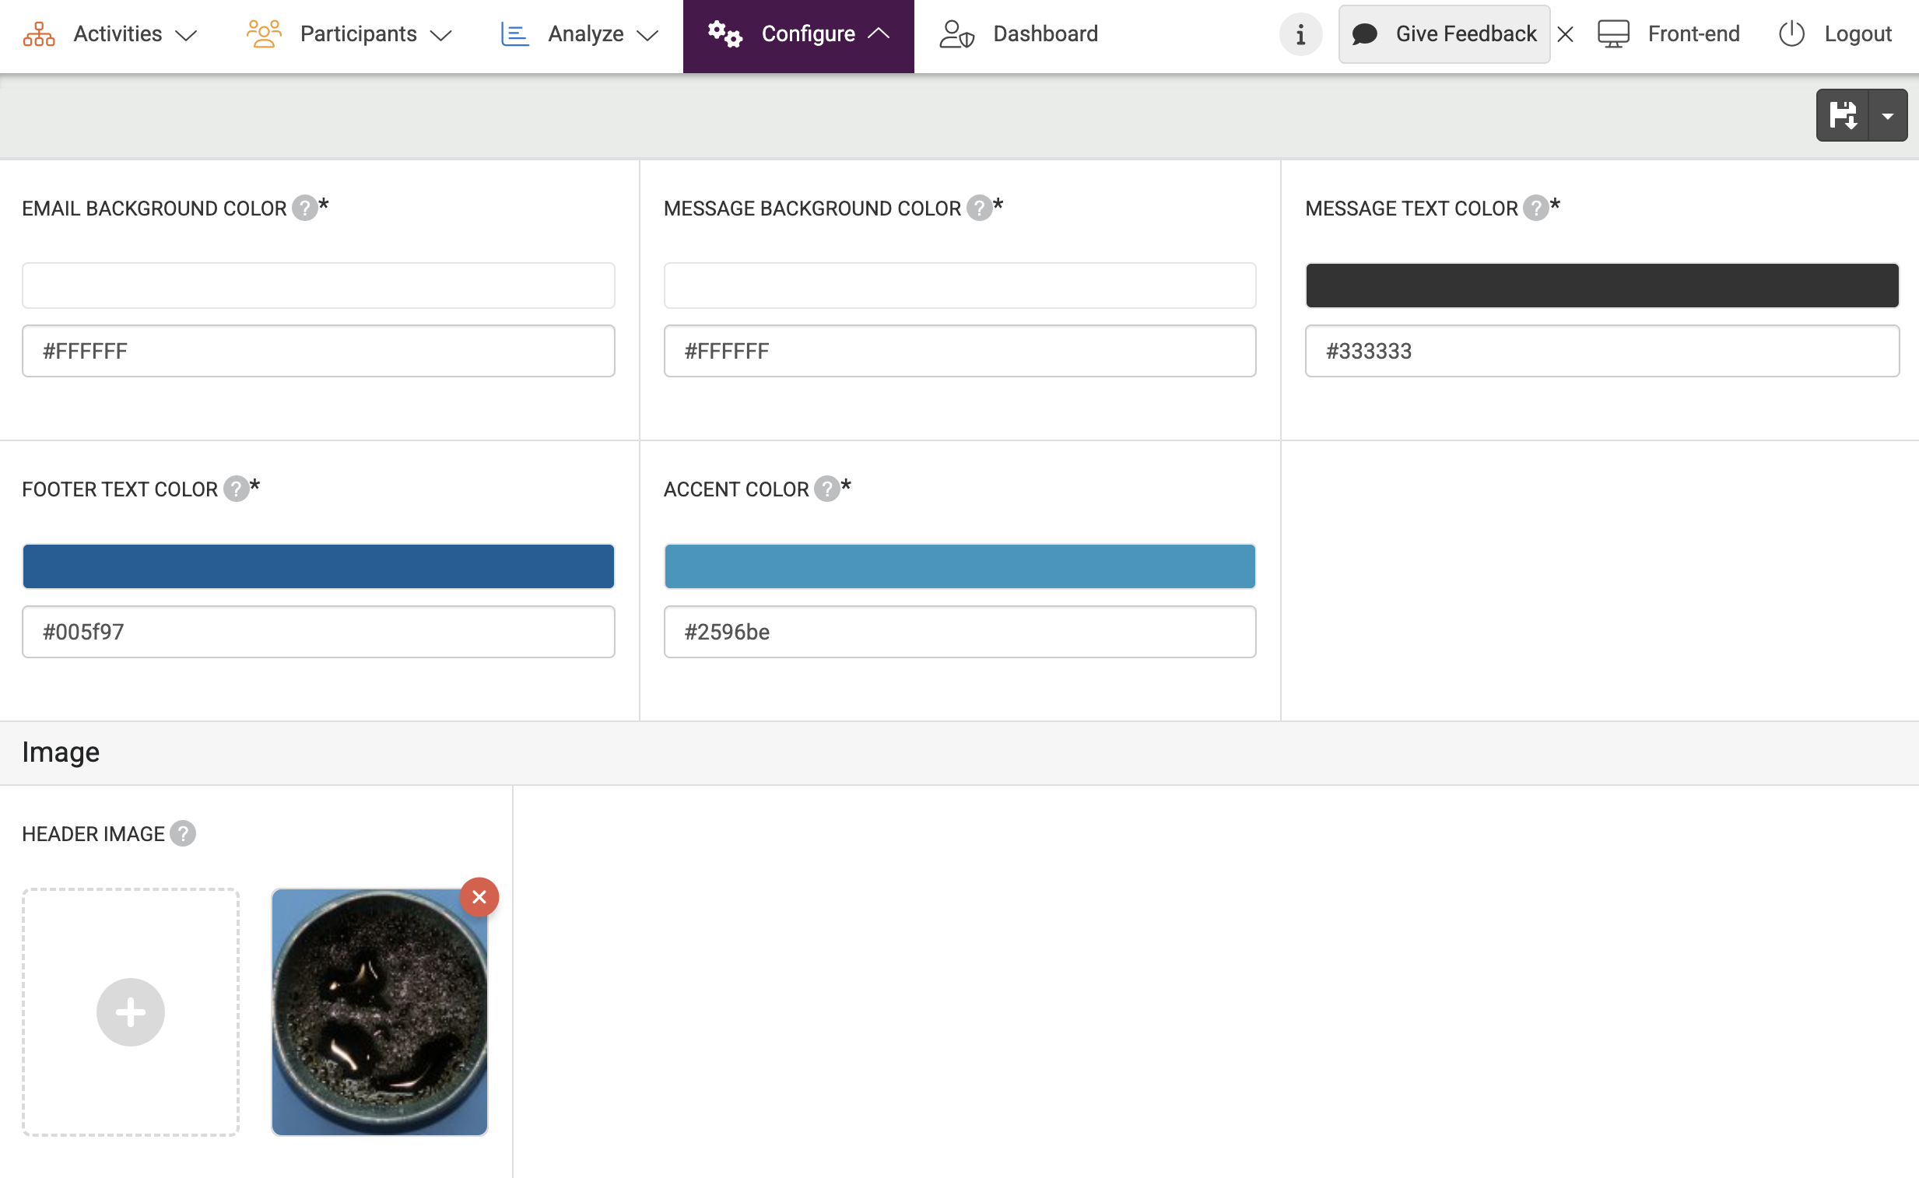Click help icon next to Email Background Color
The height and width of the screenshot is (1178, 1919).
click(x=304, y=208)
